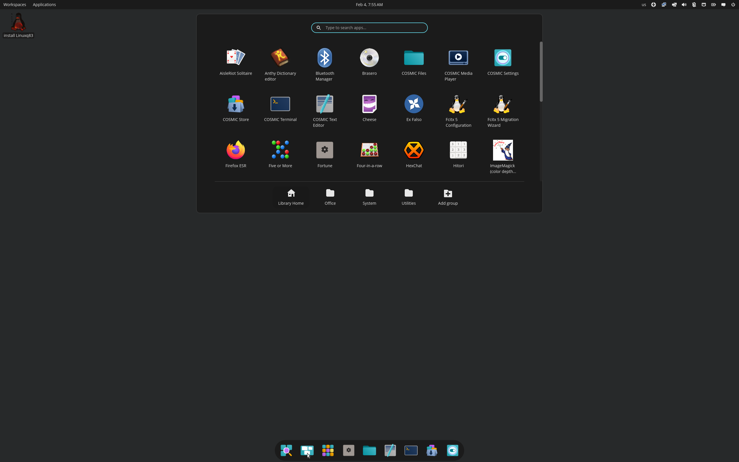Click the app library scrollbar
Viewport: 739px width, 462px height.
click(541, 72)
